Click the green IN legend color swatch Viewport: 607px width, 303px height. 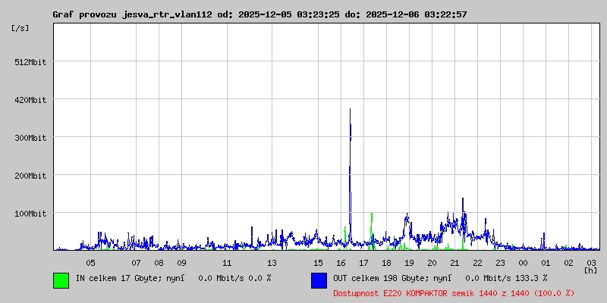click(61, 280)
